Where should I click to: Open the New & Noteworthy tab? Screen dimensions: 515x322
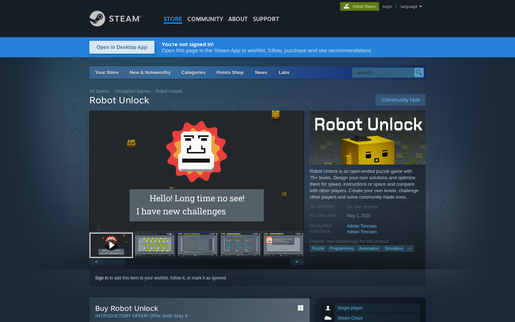tap(150, 72)
